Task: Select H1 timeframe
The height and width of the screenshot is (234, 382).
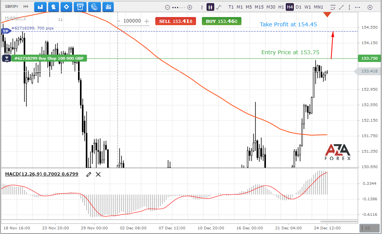Action: 281,7
